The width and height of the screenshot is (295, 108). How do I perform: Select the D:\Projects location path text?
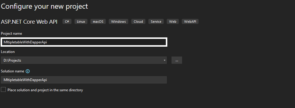12,60
